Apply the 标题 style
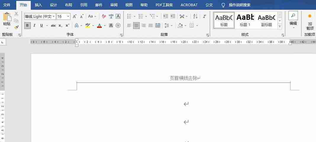Image resolution: width=316 pixels, height=142 pixels. [224, 20]
